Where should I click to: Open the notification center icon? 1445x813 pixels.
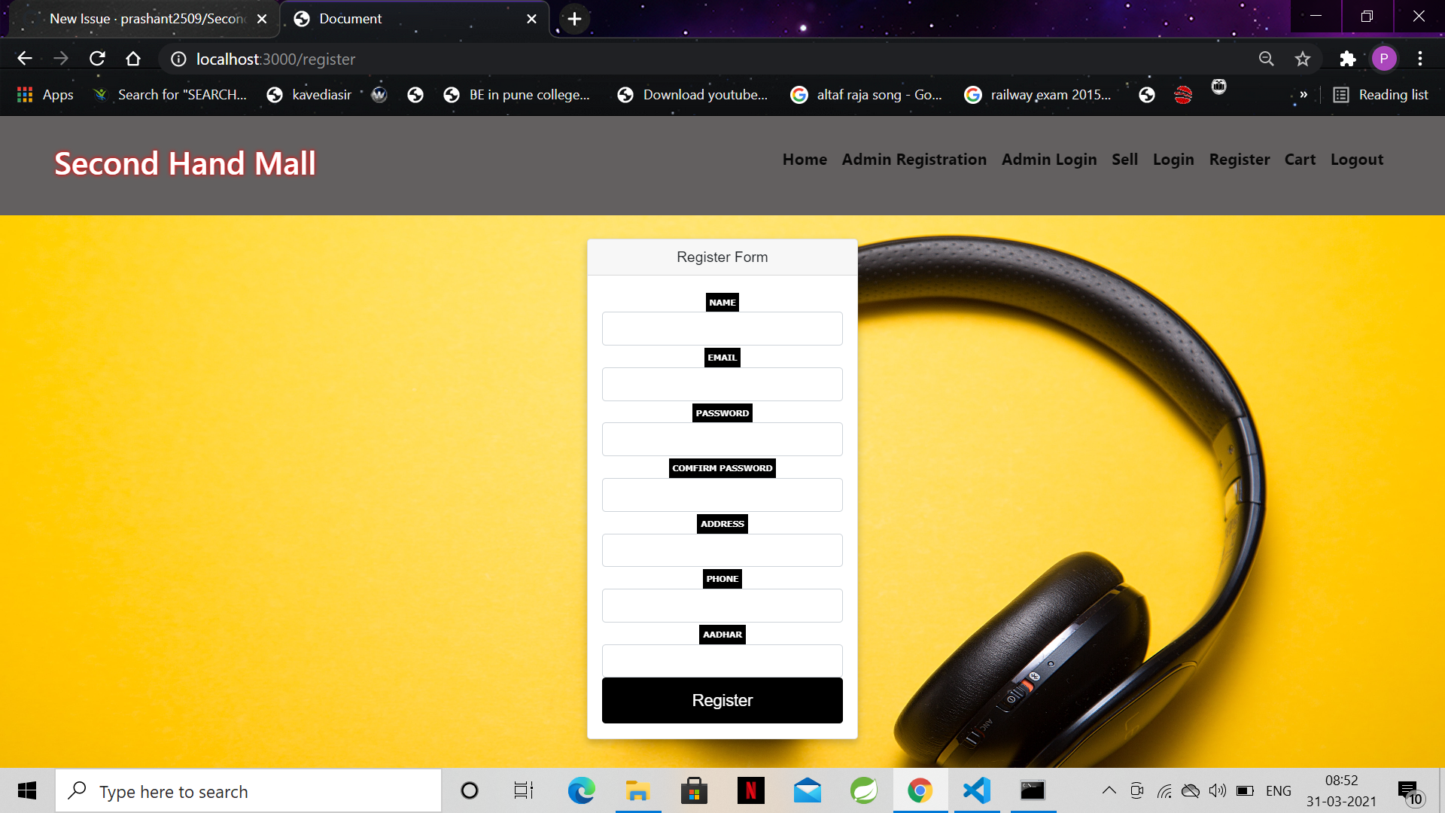1411,792
